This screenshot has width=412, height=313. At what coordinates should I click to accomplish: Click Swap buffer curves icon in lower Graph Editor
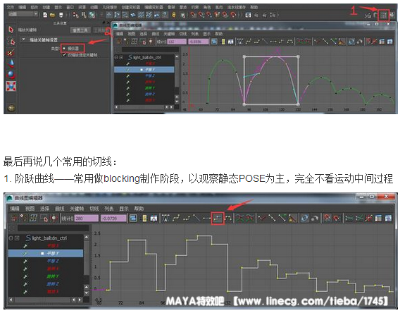(x=249, y=218)
